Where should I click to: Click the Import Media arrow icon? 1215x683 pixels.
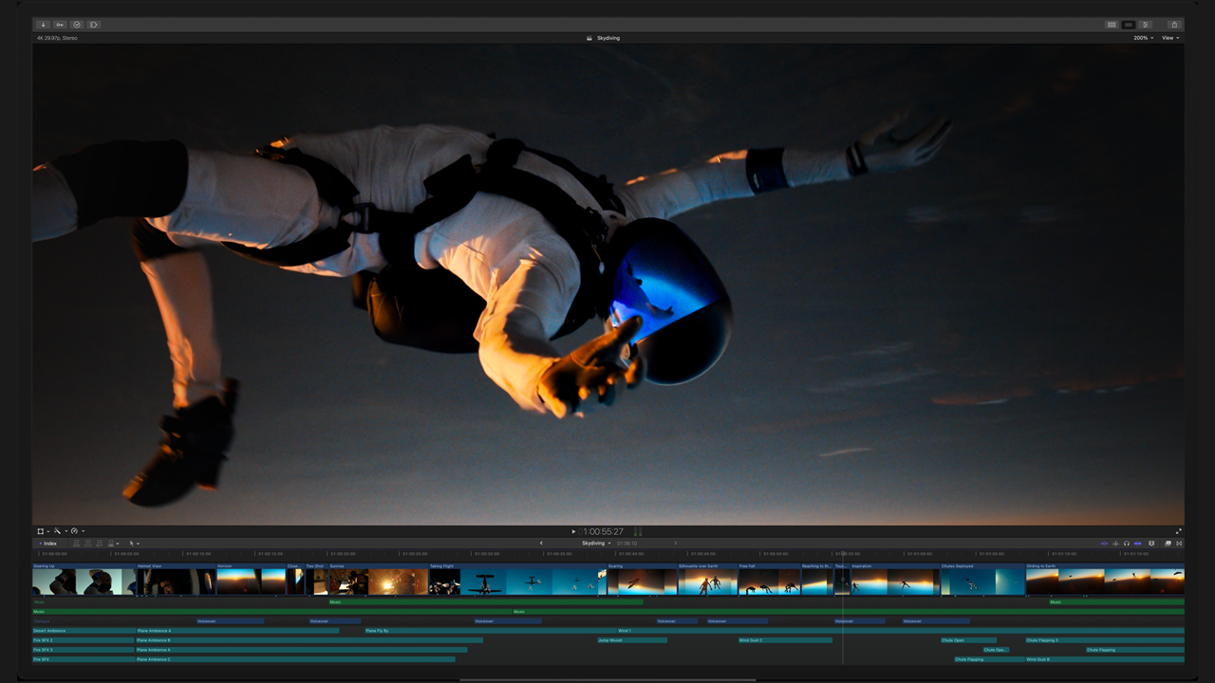(x=43, y=25)
